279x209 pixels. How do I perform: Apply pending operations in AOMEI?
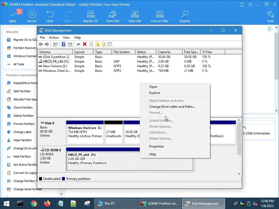(x=13, y=16)
